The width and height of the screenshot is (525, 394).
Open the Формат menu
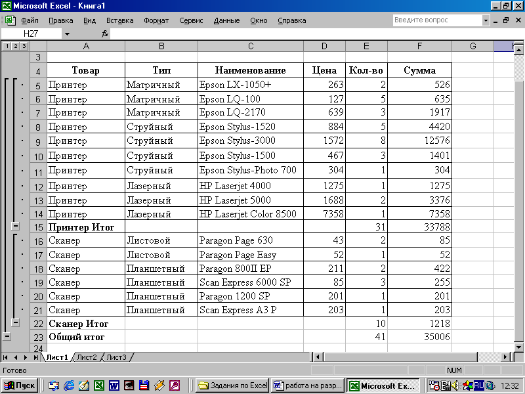pos(156,20)
